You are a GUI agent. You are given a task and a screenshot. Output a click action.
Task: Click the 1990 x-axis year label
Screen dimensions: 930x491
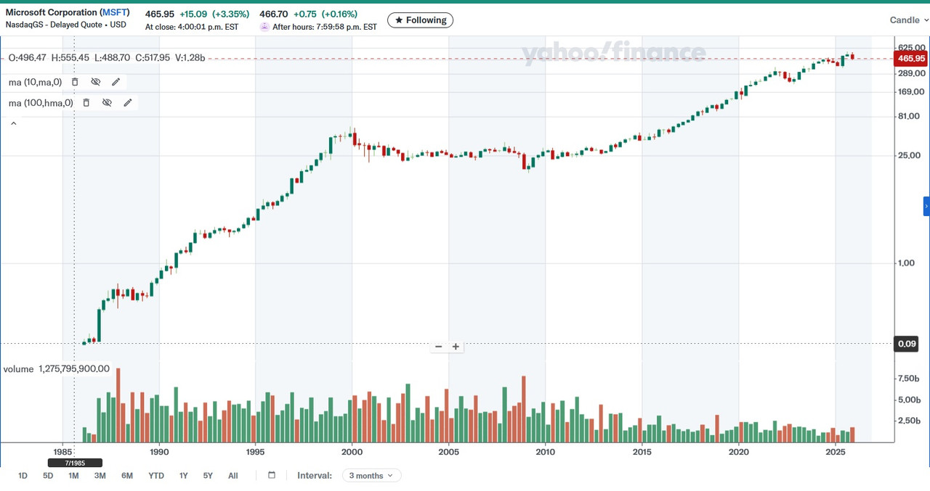click(x=159, y=452)
